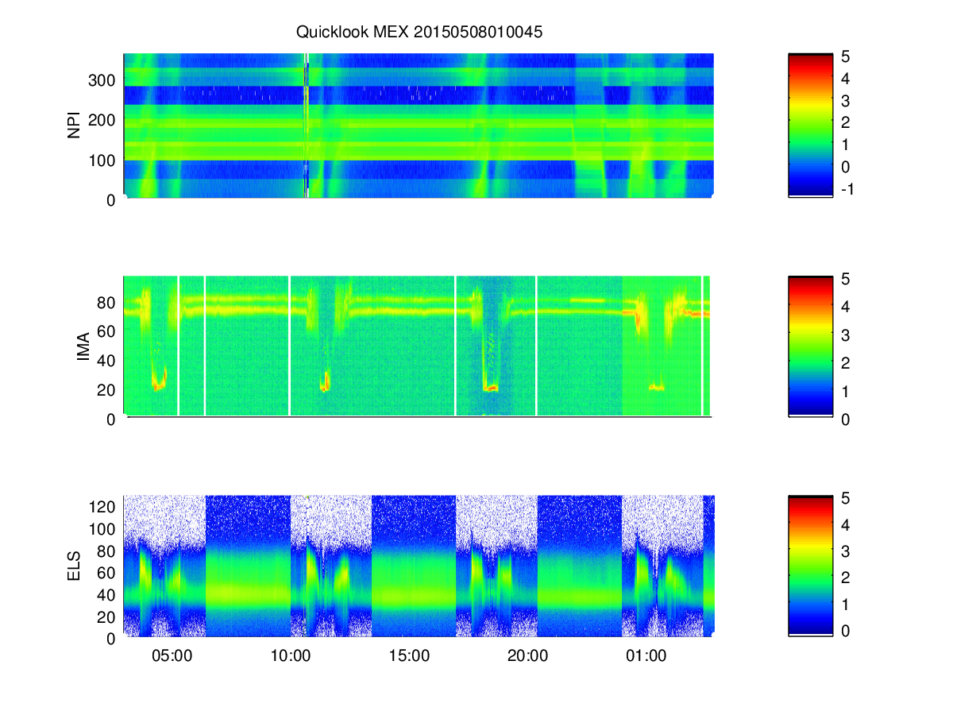Screen dimensions: 953x715
Task: Click inside the IMA spectrogram panel
Action: (419, 346)
